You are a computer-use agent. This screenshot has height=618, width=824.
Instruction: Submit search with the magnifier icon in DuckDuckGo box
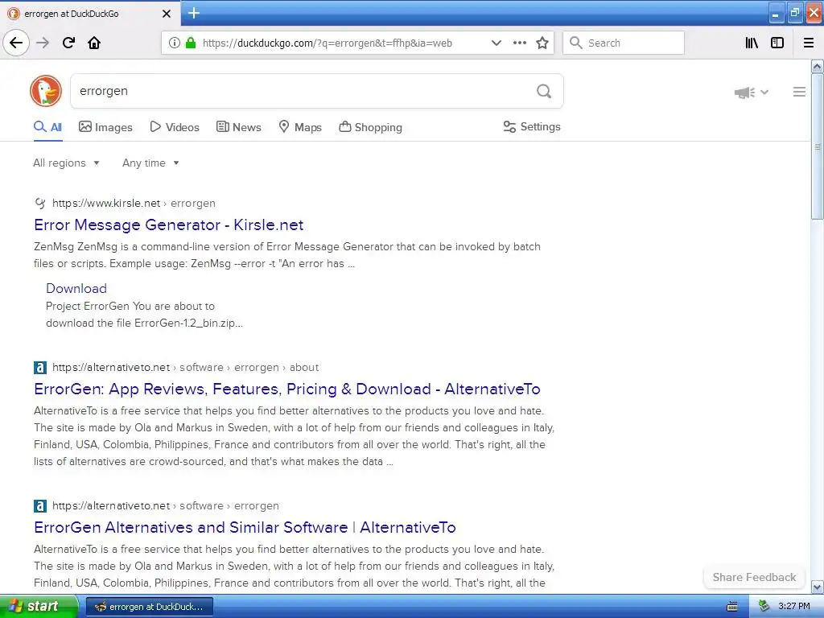[544, 92]
